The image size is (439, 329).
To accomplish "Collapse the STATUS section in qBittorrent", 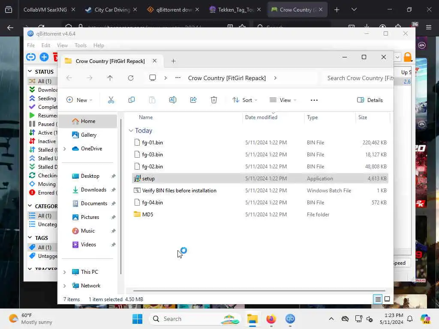I will (30, 72).
